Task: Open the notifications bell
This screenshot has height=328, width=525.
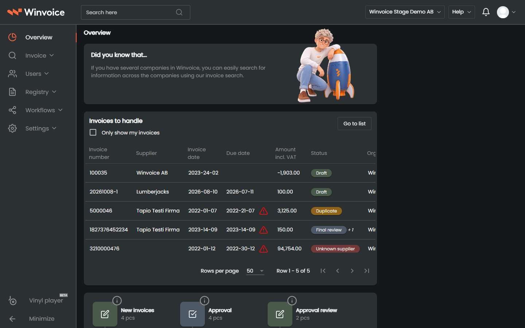Action: [486, 12]
